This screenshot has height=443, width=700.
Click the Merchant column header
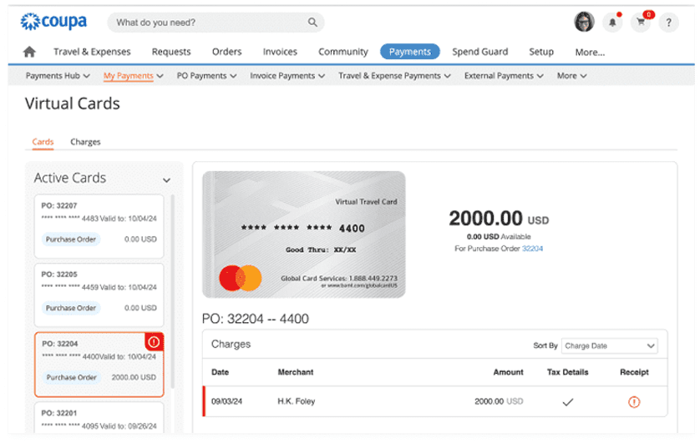[x=296, y=372]
